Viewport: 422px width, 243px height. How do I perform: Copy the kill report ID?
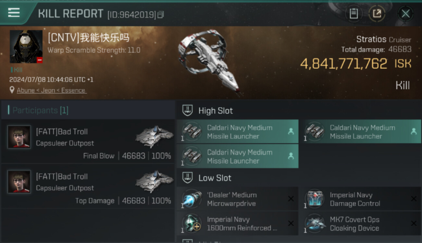[161, 14]
